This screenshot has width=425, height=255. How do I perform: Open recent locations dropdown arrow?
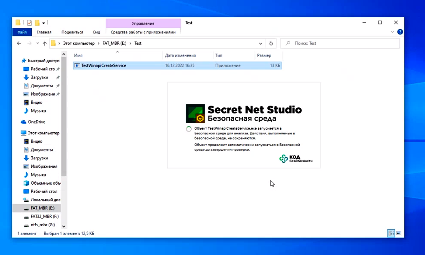click(37, 43)
